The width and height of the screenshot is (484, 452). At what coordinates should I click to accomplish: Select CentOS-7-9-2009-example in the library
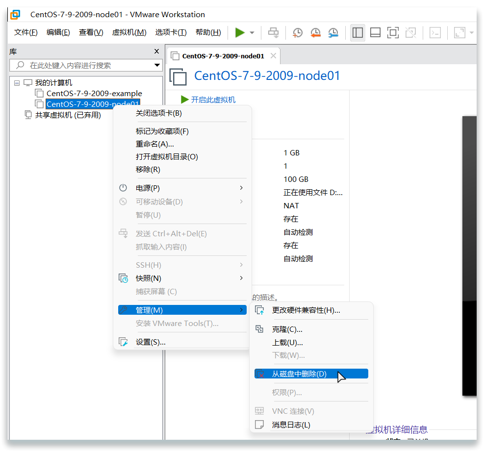94,93
